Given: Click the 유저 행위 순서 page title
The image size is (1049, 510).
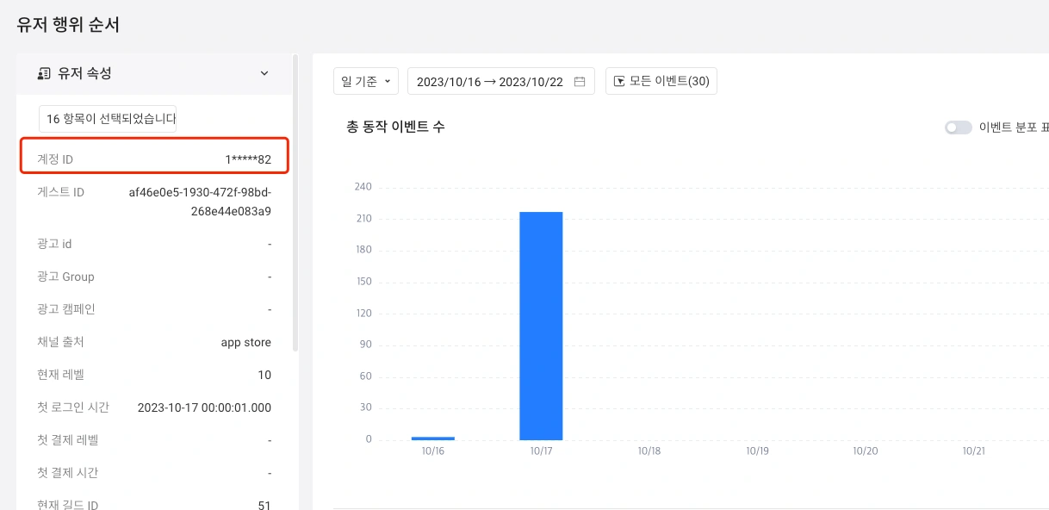Looking at the screenshot, I should click(68, 24).
